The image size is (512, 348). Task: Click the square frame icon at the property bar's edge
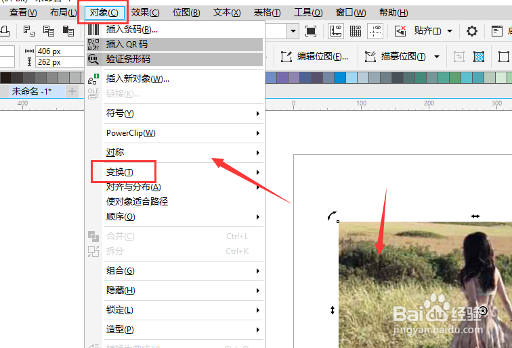point(503,57)
